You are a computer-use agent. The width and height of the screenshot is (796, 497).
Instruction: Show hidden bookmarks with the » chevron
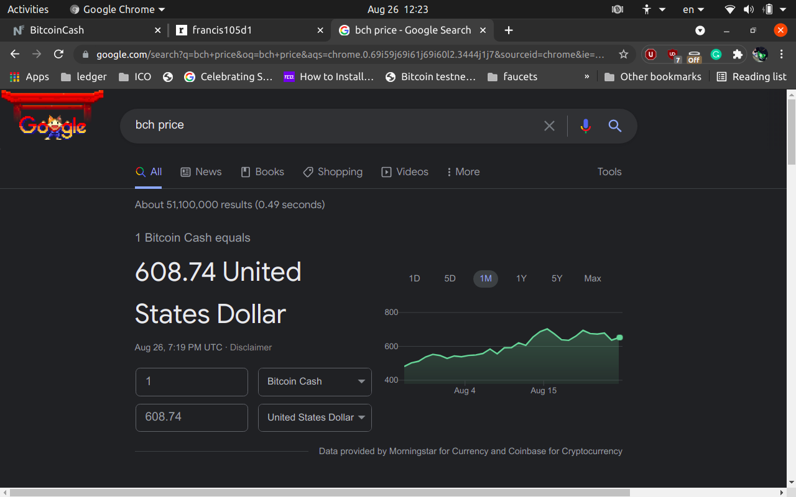587,77
